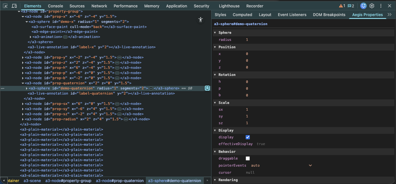Collapse the demo-x sphere element
The height and width of the screenshot is (184, 396).
coord(27,22)
